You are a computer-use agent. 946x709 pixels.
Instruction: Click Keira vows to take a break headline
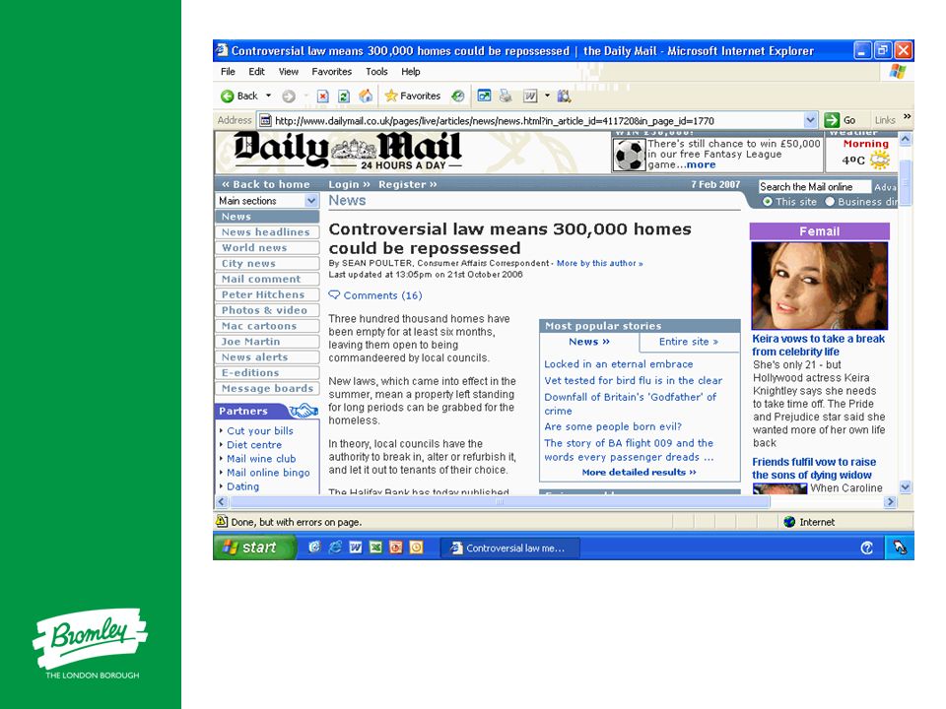[x=818, y=346]
